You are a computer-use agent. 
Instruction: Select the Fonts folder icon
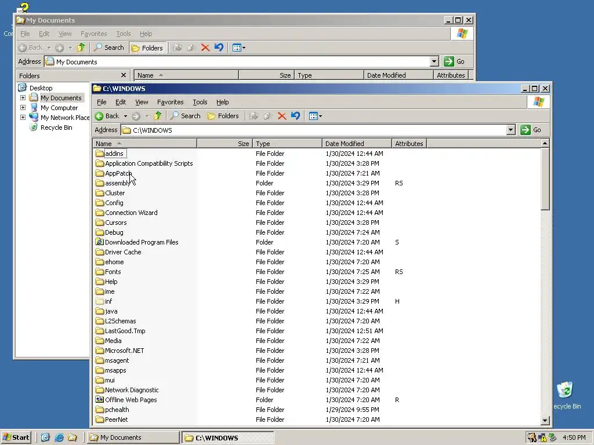click(x=100, y=271)
